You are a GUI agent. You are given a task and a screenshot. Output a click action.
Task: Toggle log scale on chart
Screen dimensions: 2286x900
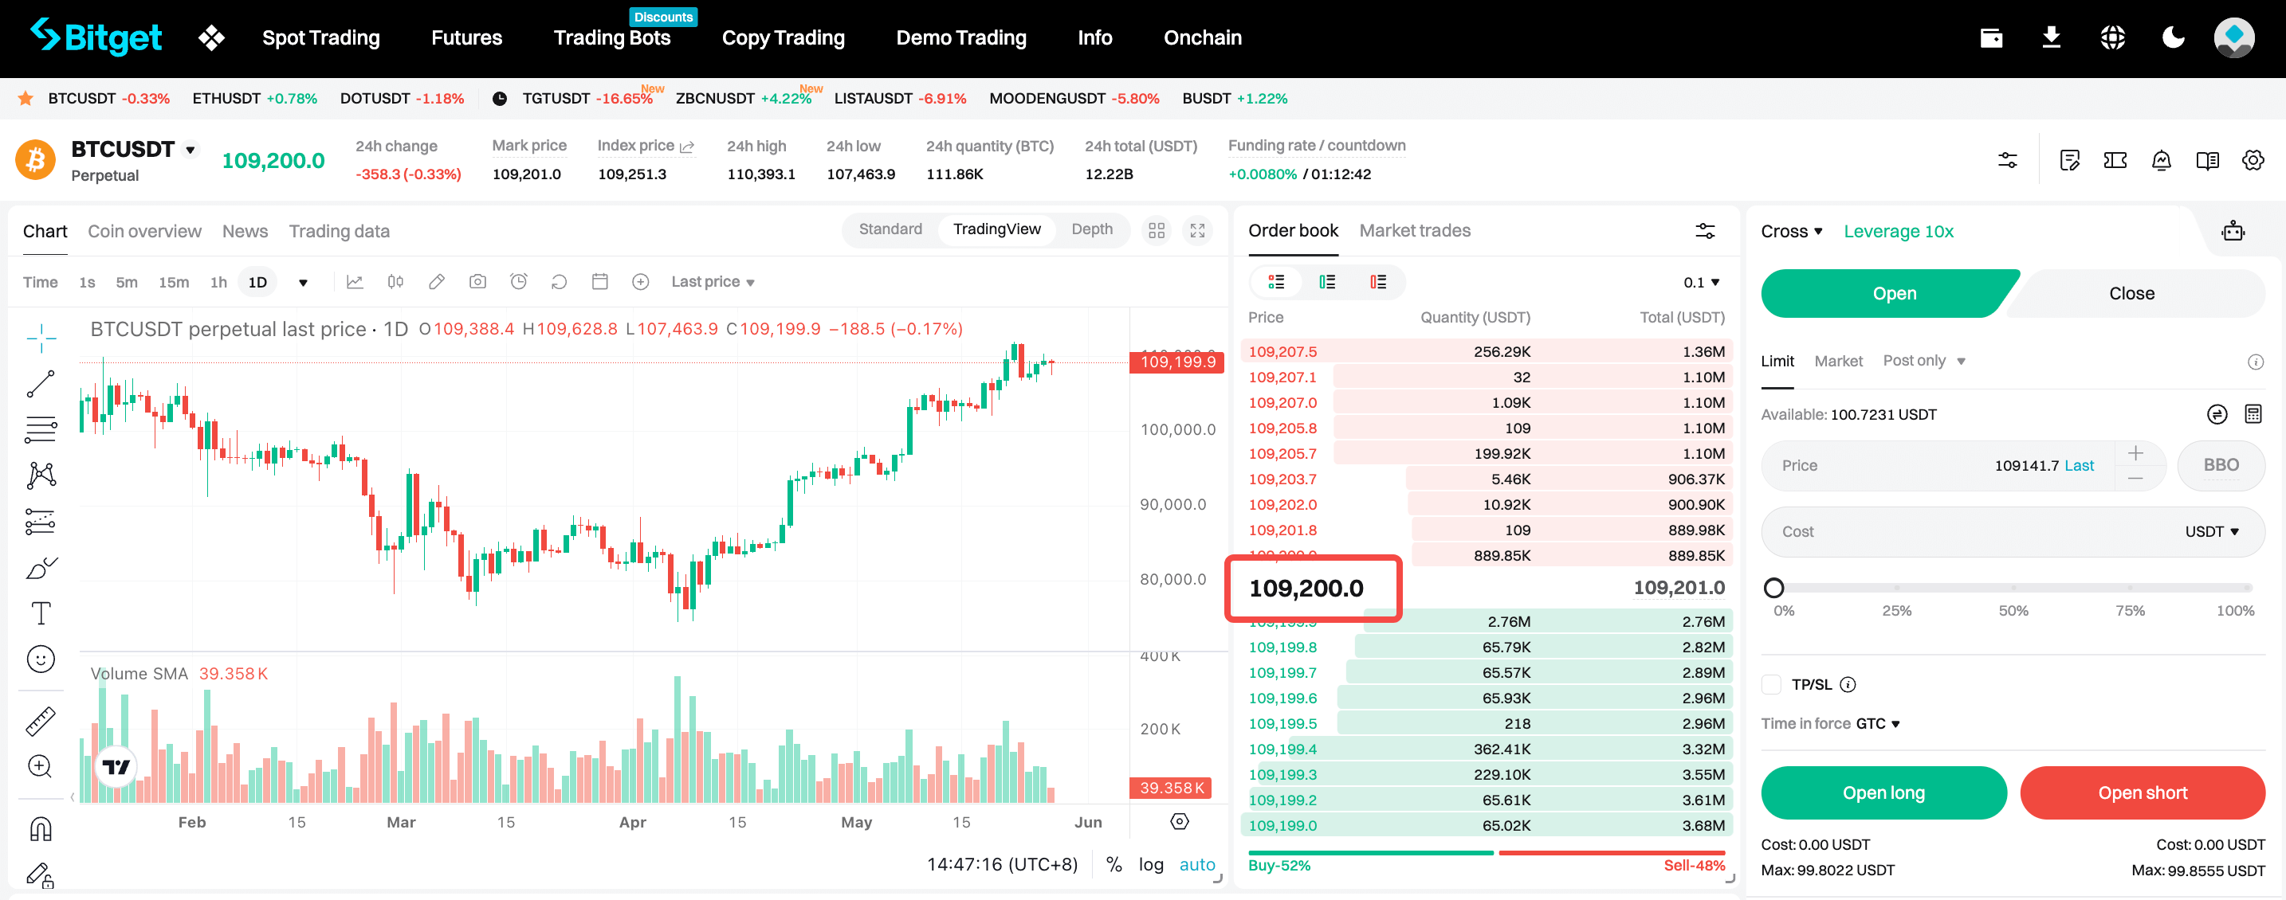pos(1150,864)
